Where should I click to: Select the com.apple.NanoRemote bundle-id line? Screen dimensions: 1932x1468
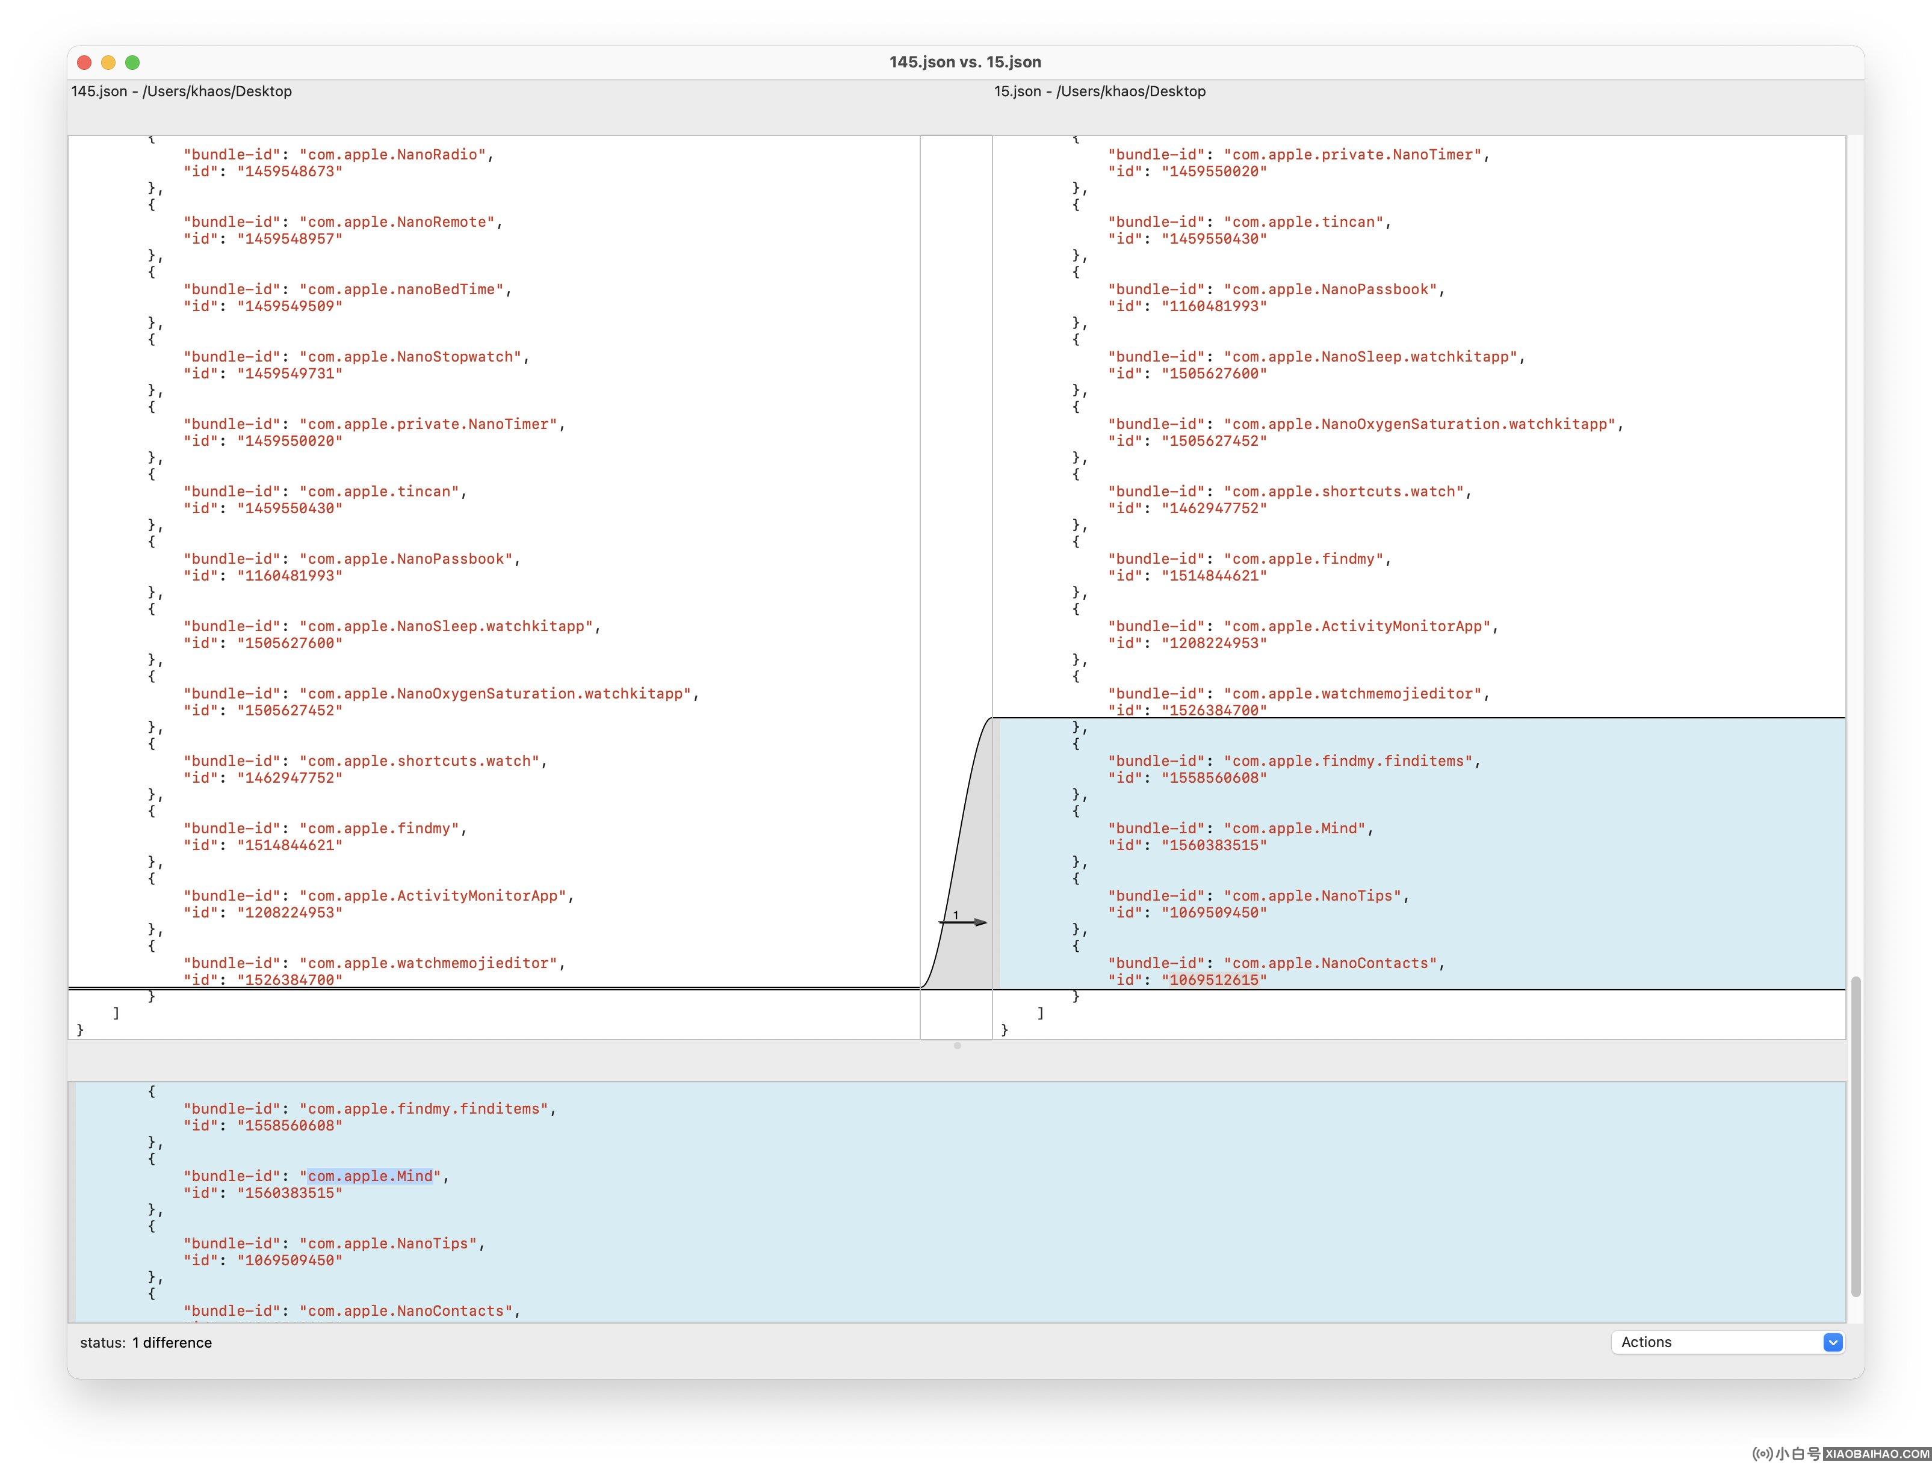[342, 222]
